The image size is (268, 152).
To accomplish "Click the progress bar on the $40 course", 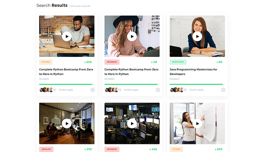I will pos(132,84).
